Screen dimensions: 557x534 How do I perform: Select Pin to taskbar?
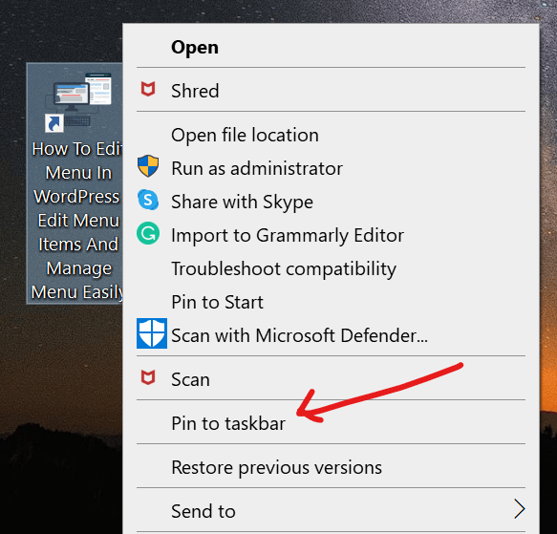[331, 423]
